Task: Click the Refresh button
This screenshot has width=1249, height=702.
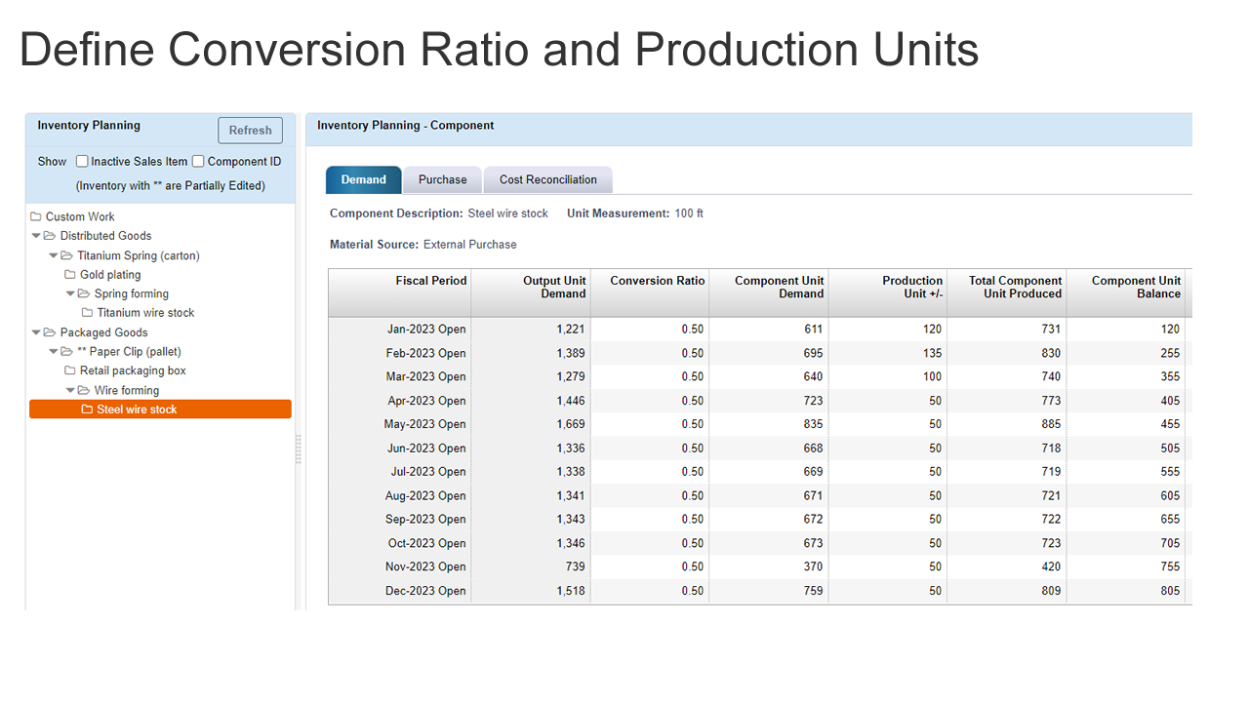Action: point(250,131)
